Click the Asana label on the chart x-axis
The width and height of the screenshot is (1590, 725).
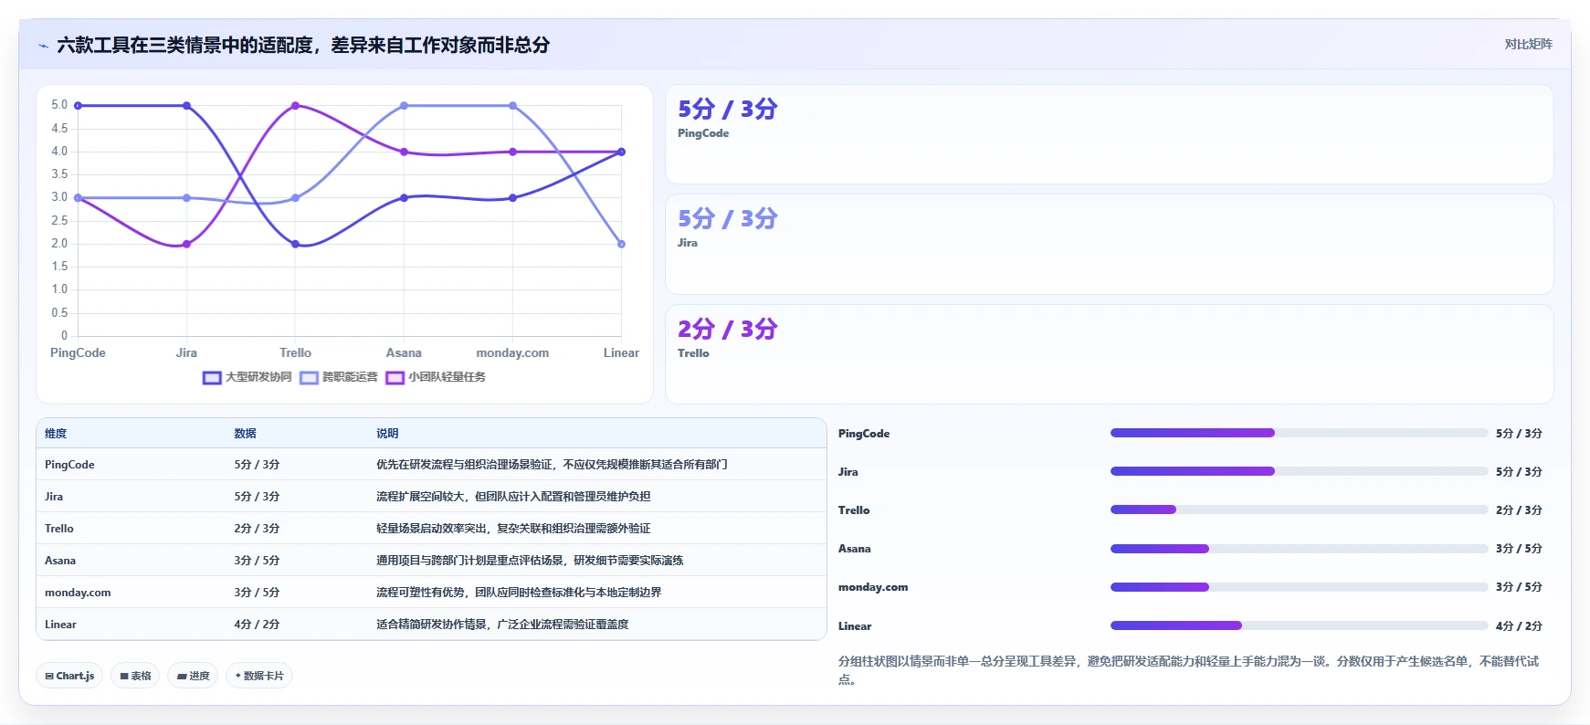404,353
